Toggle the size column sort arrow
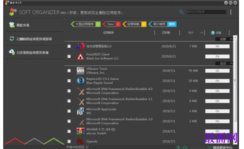The height and width of the screenshot is (149, 244). (202, 33)
